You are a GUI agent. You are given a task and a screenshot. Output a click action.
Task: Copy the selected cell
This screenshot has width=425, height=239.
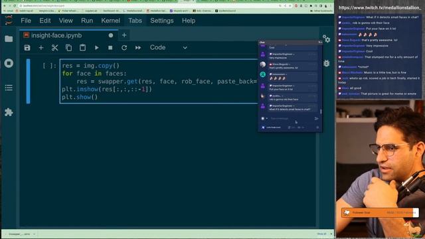(69, 48)
